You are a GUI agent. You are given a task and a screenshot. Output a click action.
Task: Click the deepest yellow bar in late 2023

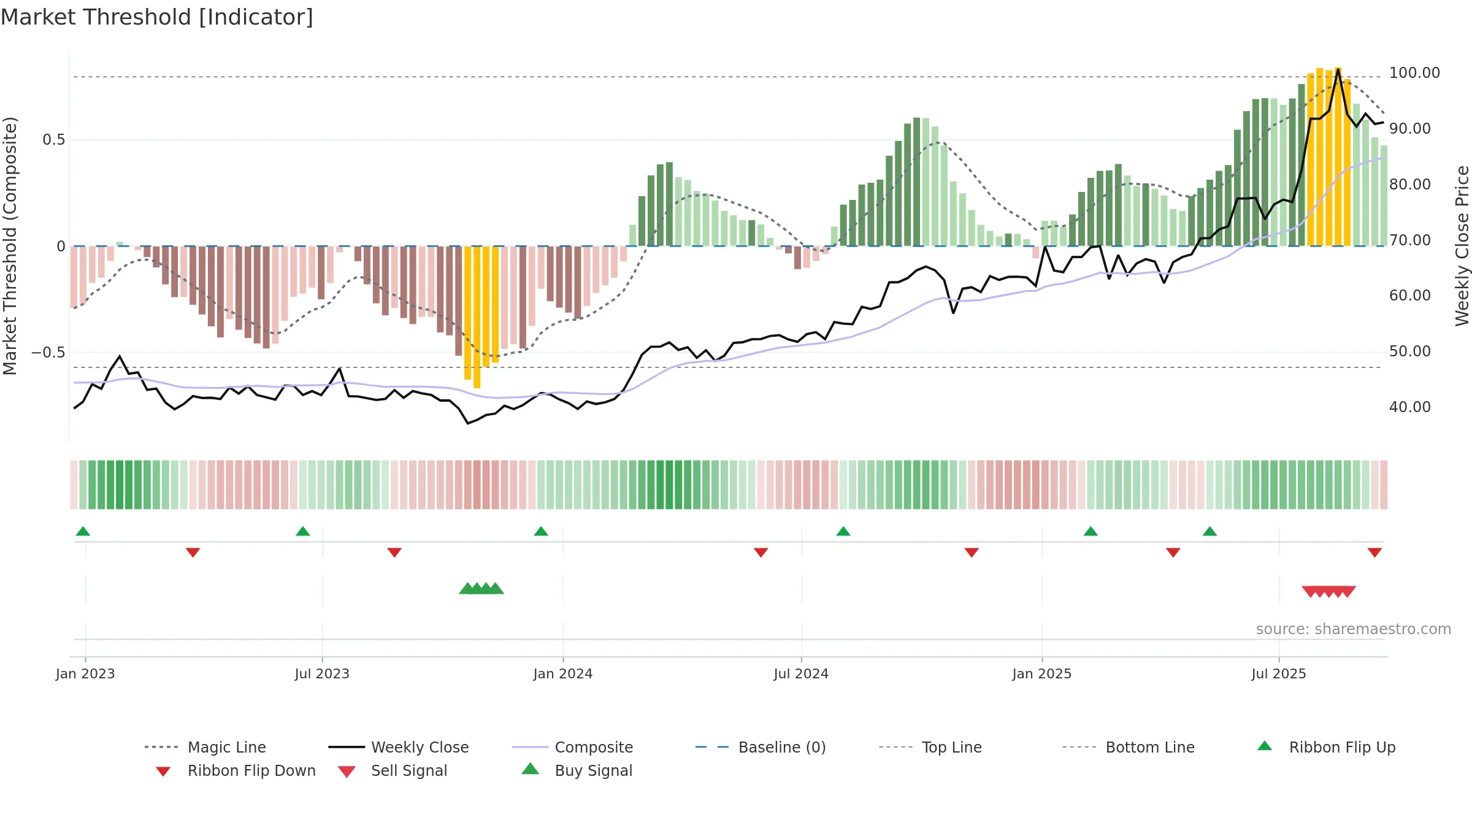point(477,317)
